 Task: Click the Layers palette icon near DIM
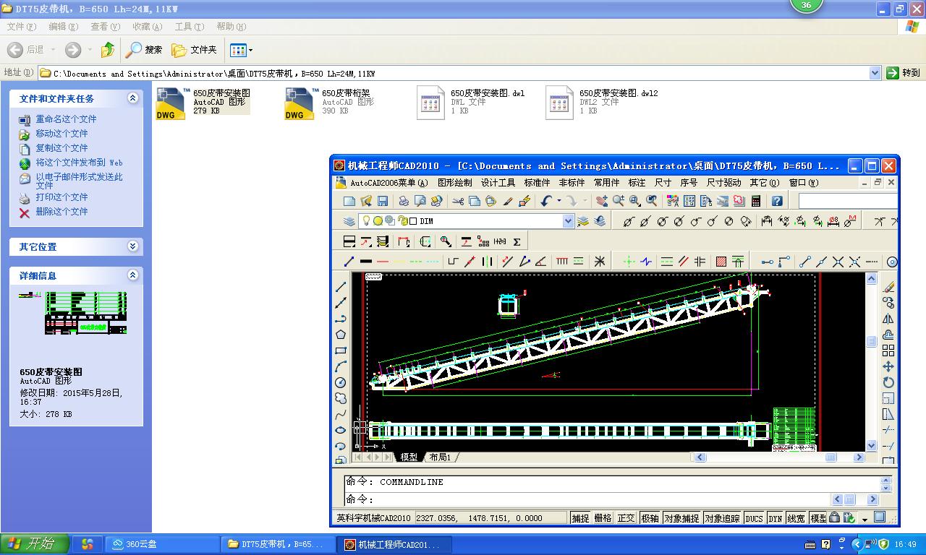[349, 220]
